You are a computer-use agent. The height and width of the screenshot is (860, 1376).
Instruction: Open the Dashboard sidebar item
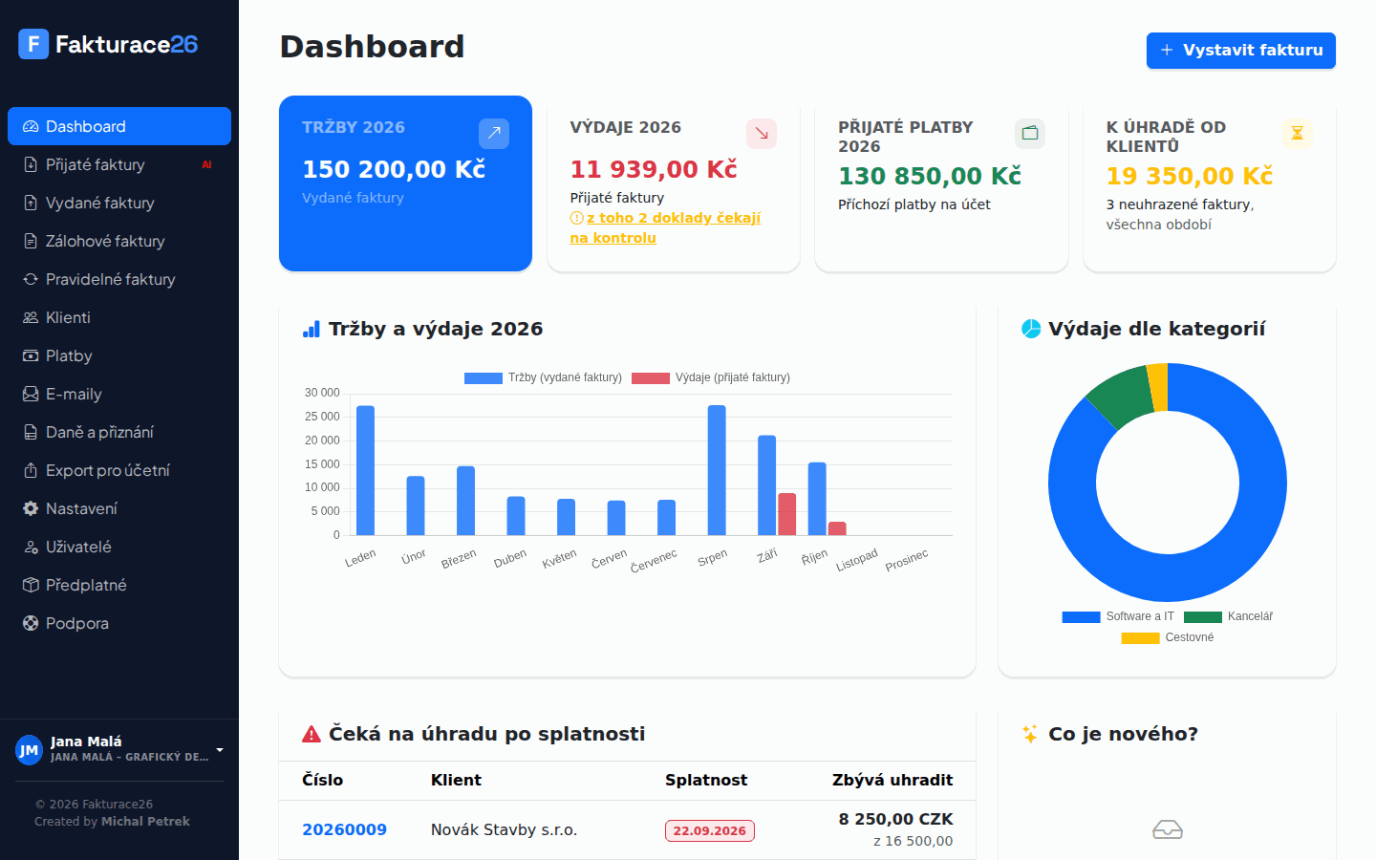(x=119, y=126)
